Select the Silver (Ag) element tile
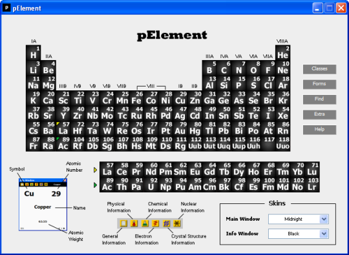The image size is (349, 255). 180,113
